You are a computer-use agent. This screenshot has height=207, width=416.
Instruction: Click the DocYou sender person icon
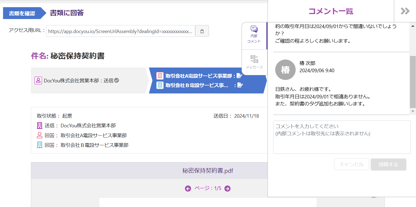pos(38,80)
